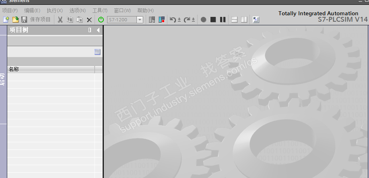
Task: Click the undo arrow icon
Action: [173, 20]
